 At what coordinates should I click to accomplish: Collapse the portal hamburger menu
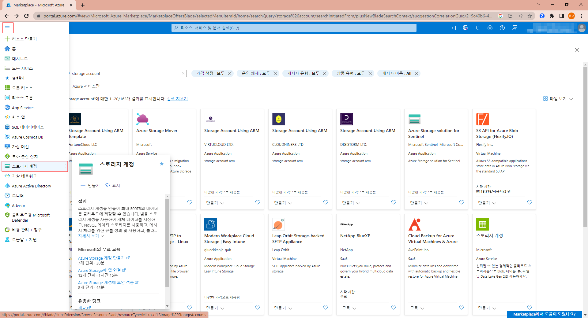(8, 28)
